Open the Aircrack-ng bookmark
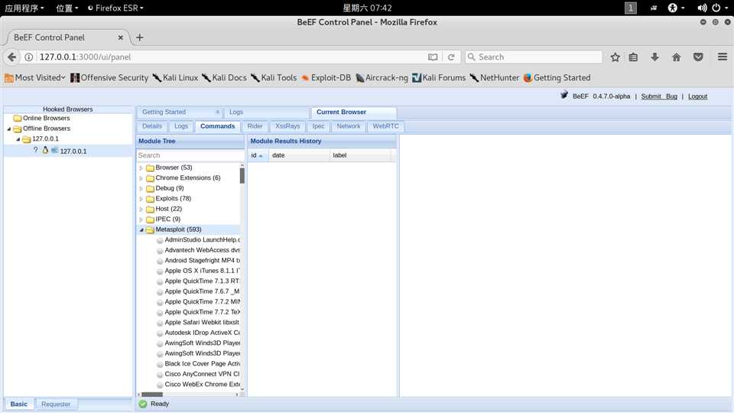Screen dimensions: 734x413 point(382,78)
